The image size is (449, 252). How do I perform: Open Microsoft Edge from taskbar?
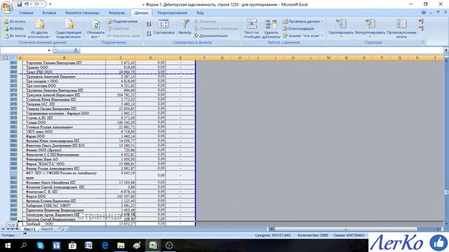point(105,246)
